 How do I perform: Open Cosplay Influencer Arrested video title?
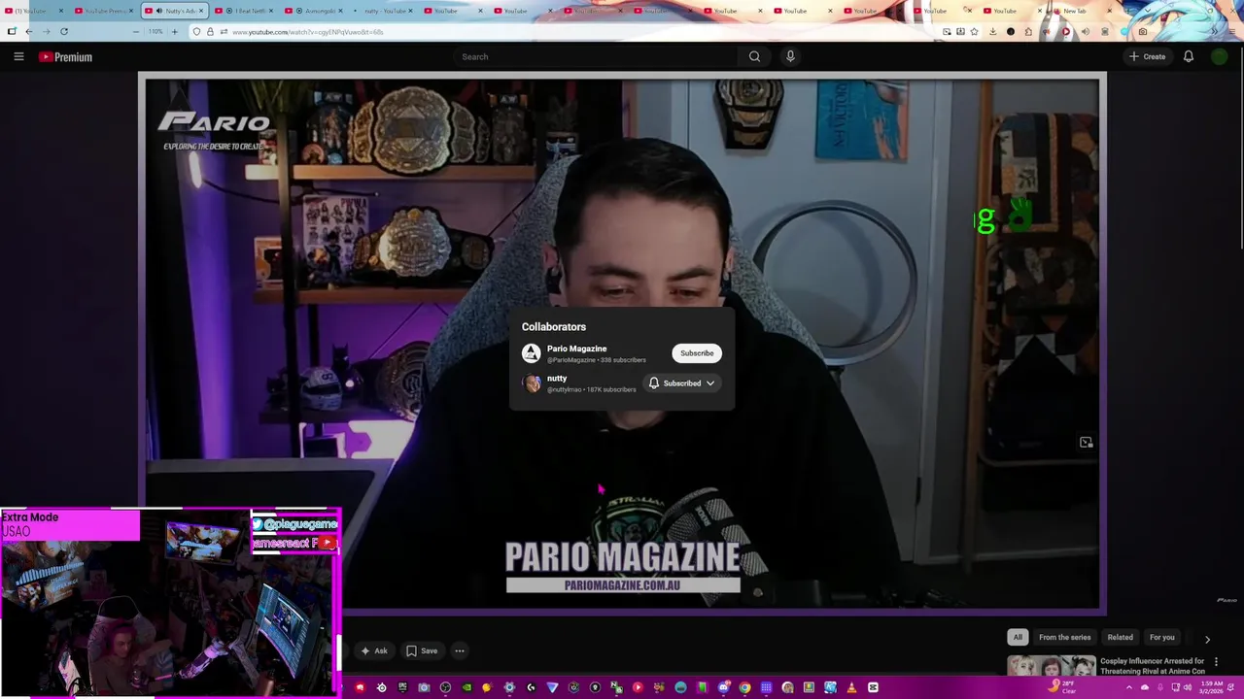tap(1153, 666)
